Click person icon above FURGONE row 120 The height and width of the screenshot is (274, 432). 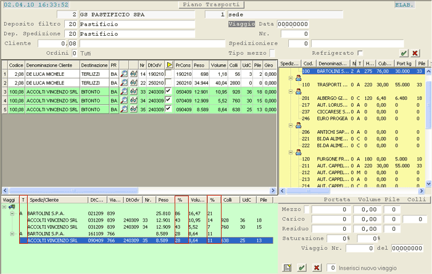(298, 152)
